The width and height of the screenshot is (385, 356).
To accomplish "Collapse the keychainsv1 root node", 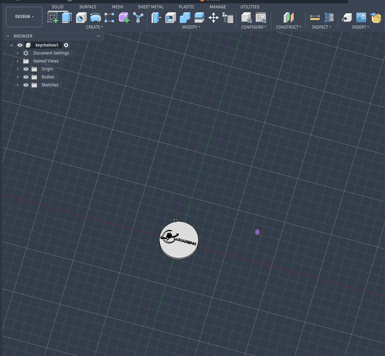I will (12, 45).
